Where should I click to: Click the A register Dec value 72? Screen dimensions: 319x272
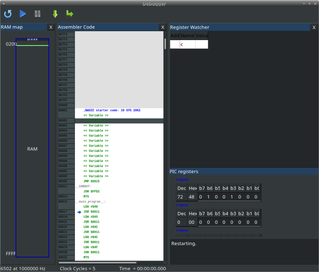(x=181, y=197)
